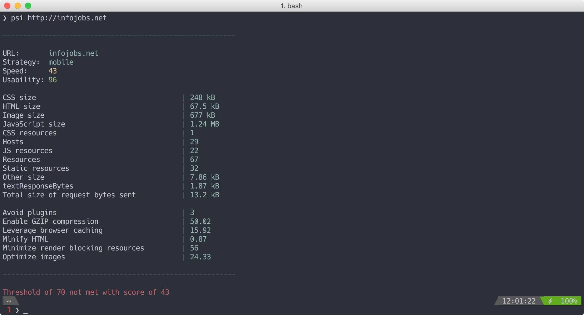Click the JavaScript size value 1.24 MB

click(x=205, y=124)
